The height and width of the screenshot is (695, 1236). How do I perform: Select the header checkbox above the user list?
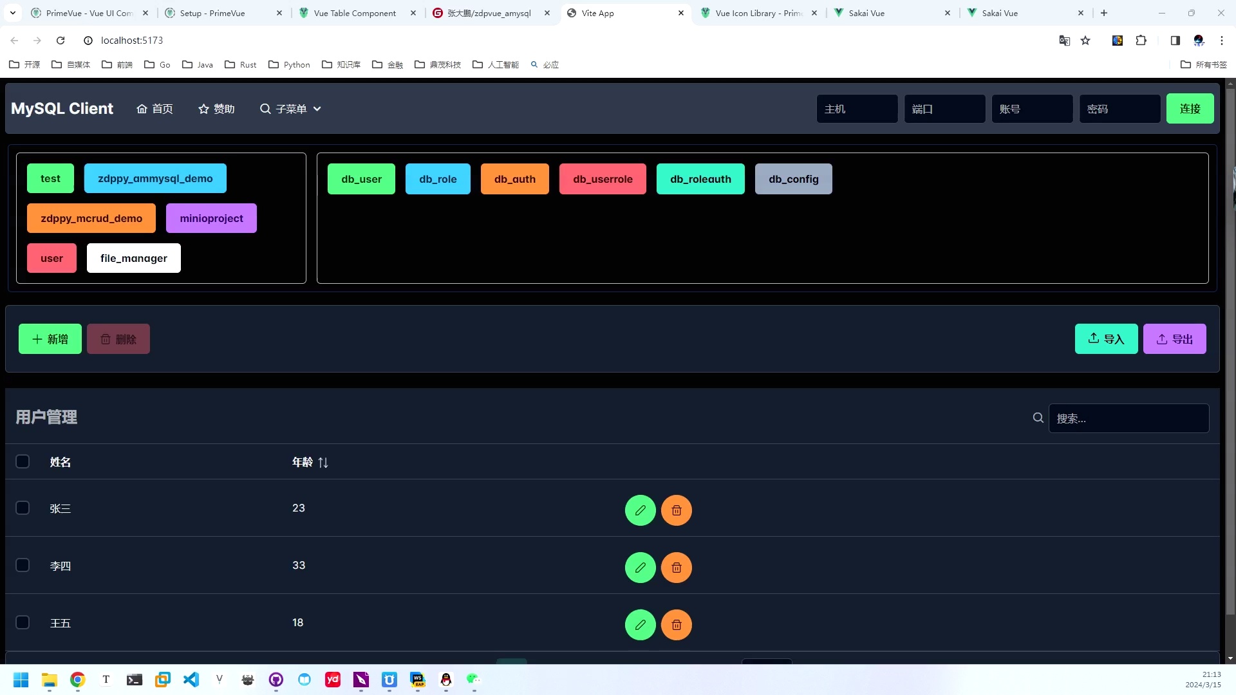click(x=23, y=461)
